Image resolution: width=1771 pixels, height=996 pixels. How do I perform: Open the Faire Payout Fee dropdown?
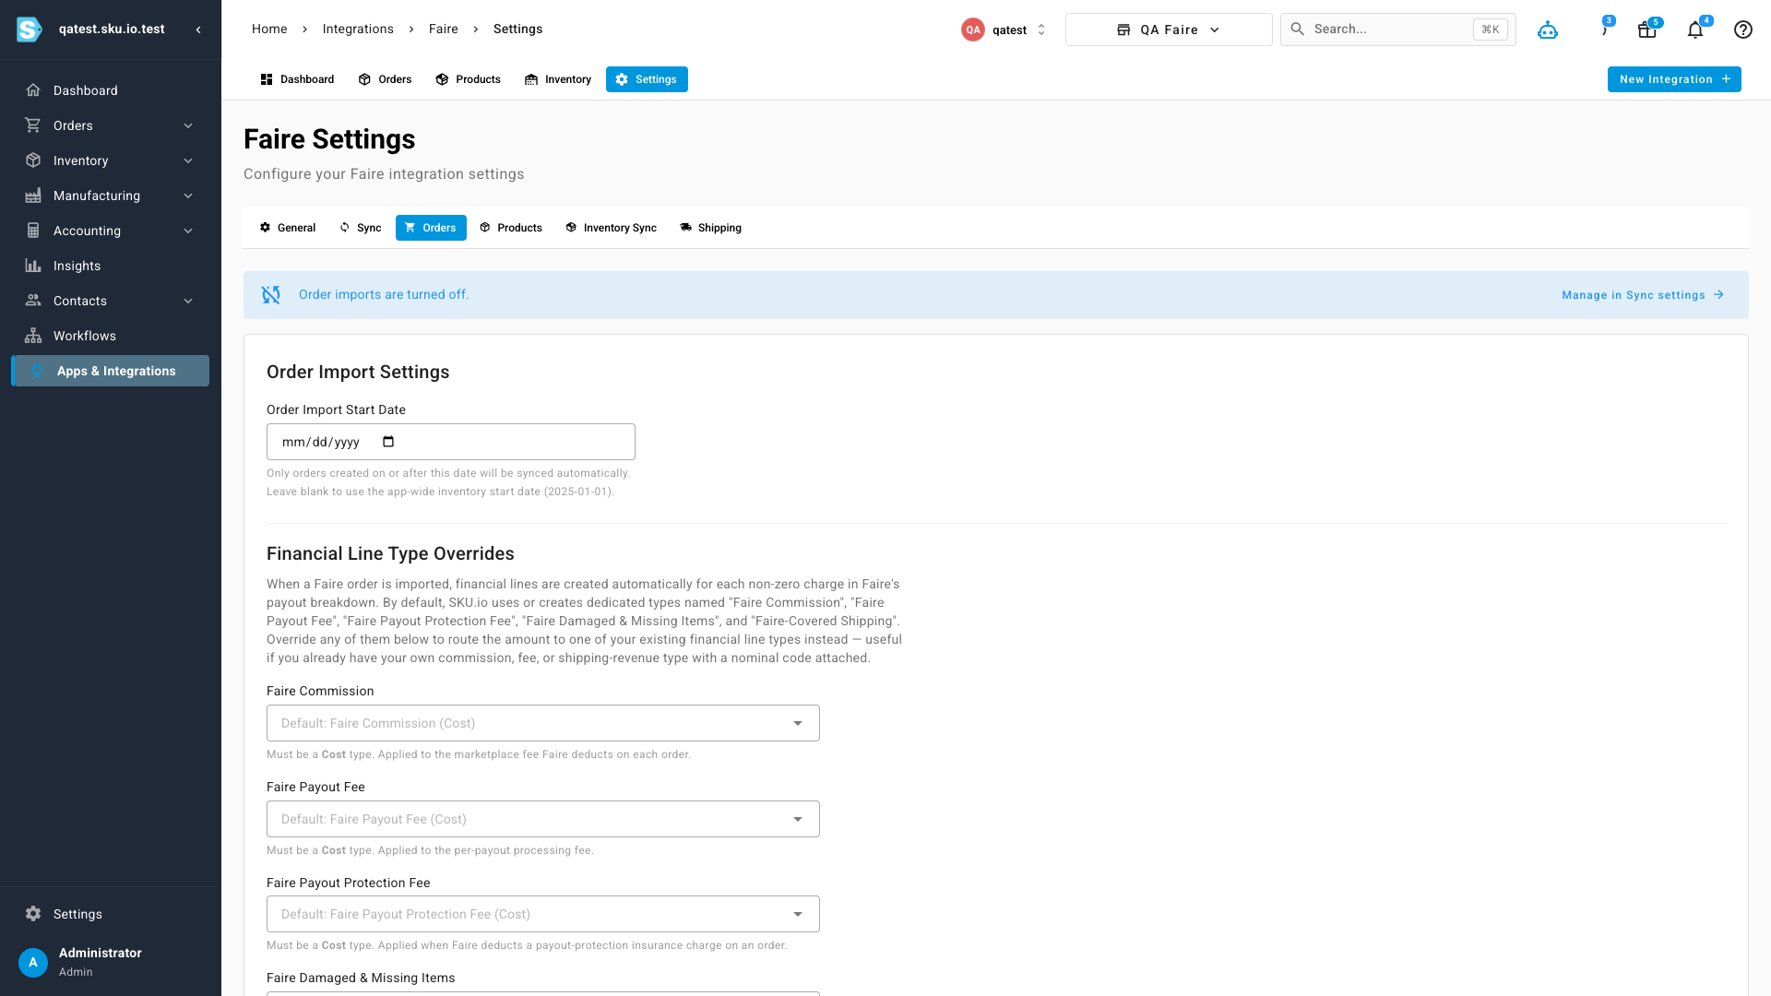click(x=543, y=819)
